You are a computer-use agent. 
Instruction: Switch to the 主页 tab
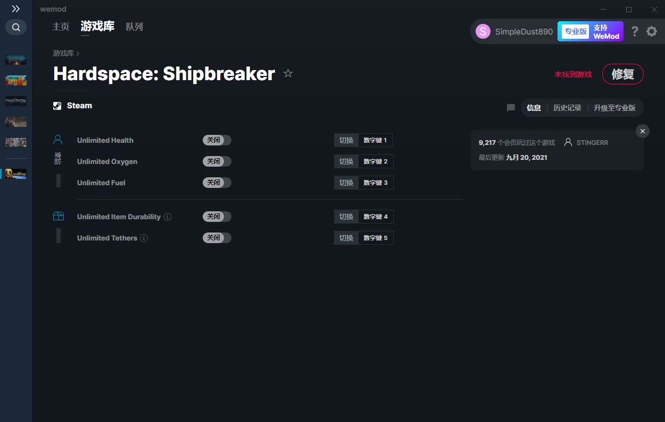(61, 27)
